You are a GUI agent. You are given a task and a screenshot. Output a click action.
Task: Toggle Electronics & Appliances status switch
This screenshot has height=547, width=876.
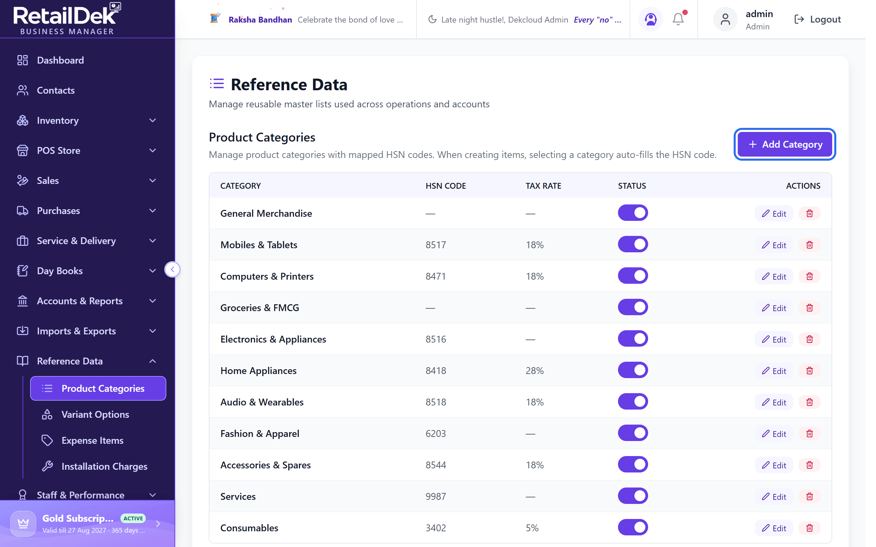tap(632, 338)
